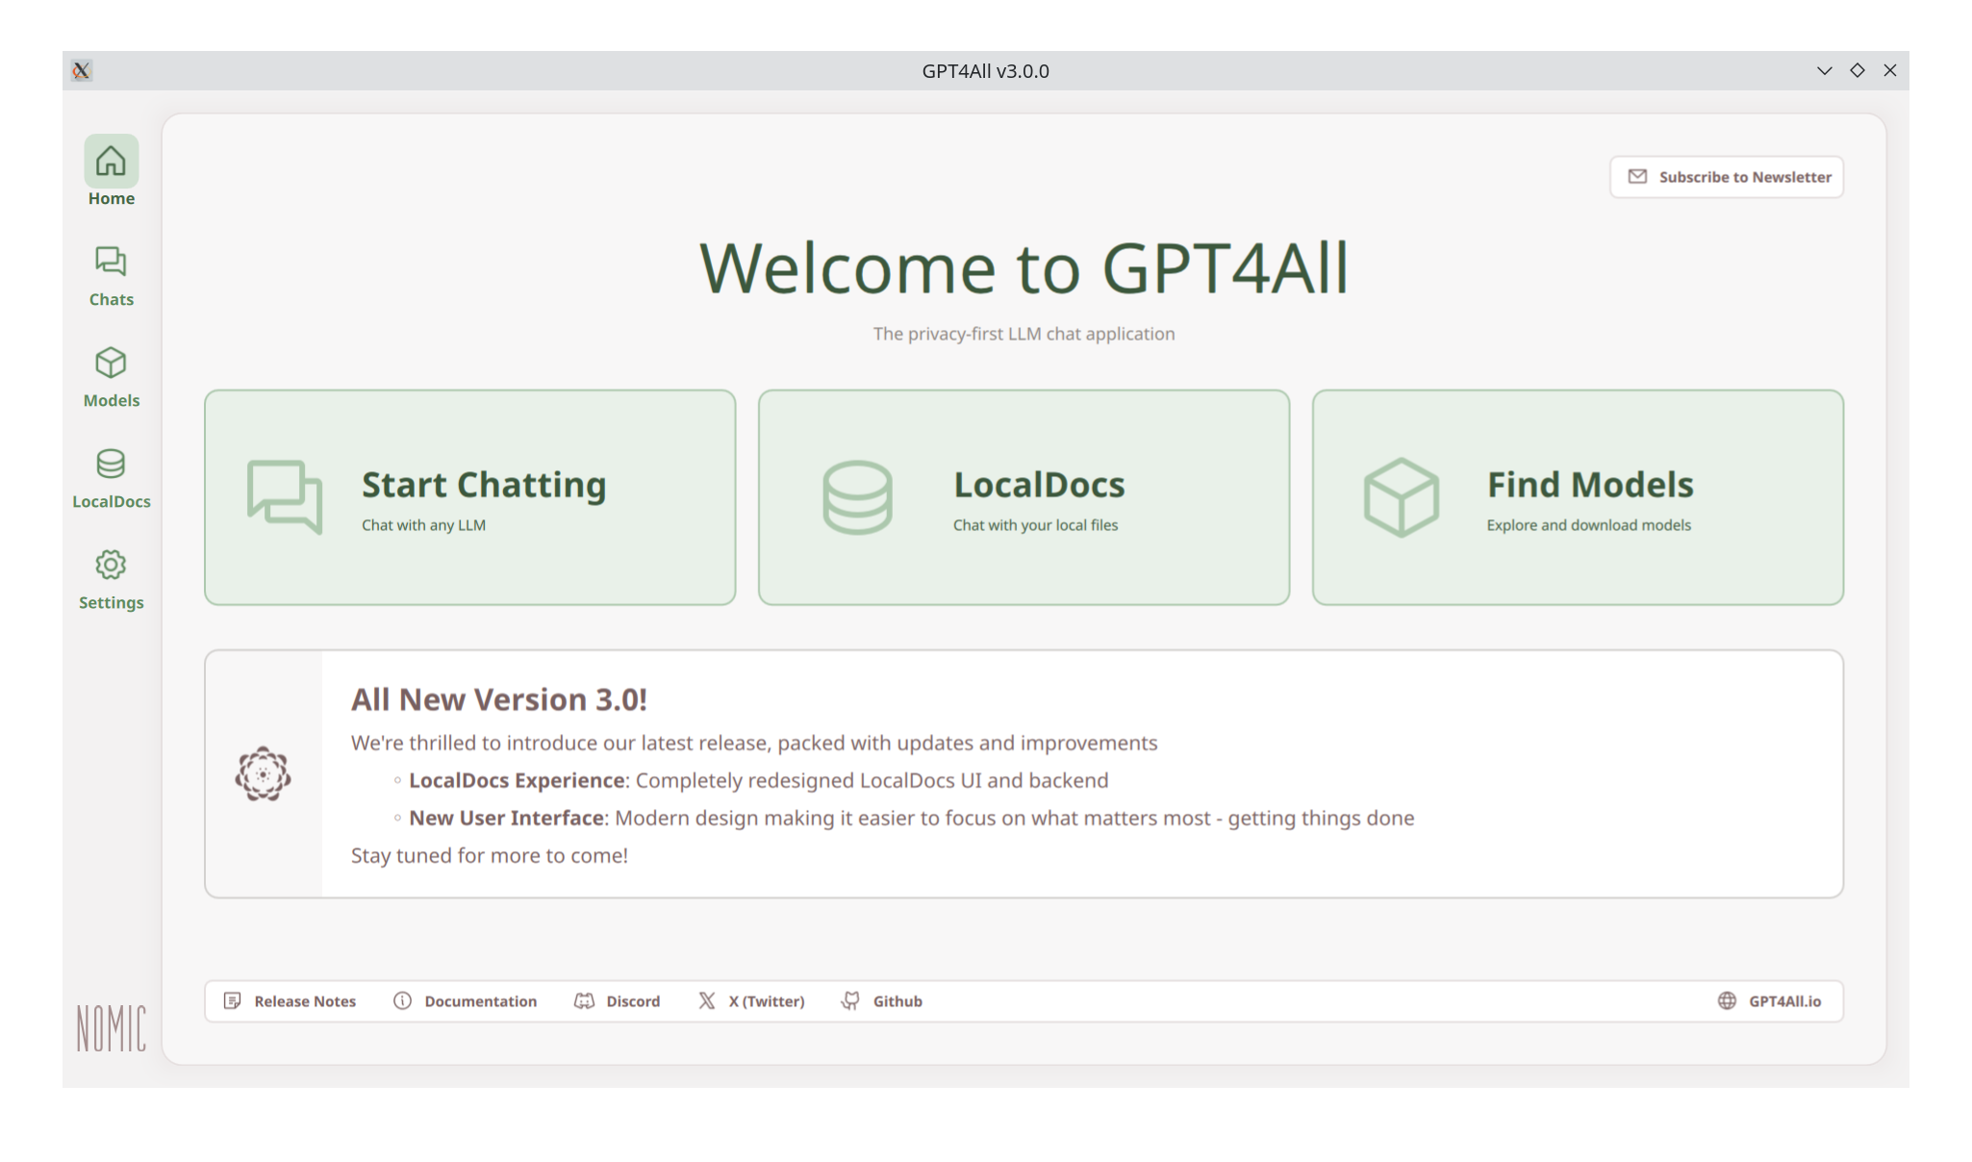
Task: Open Settings gear icon in sidebar
Action: pyautogui.click(x=111, y=565)
